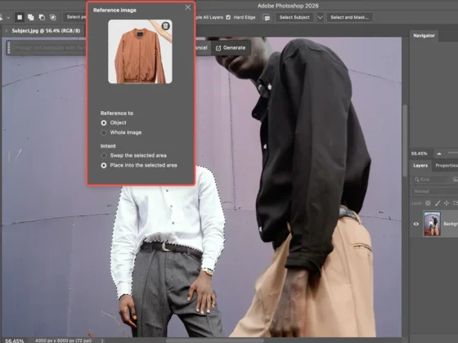Expand the status bar info arrow
458x343 pixels.
102,341
